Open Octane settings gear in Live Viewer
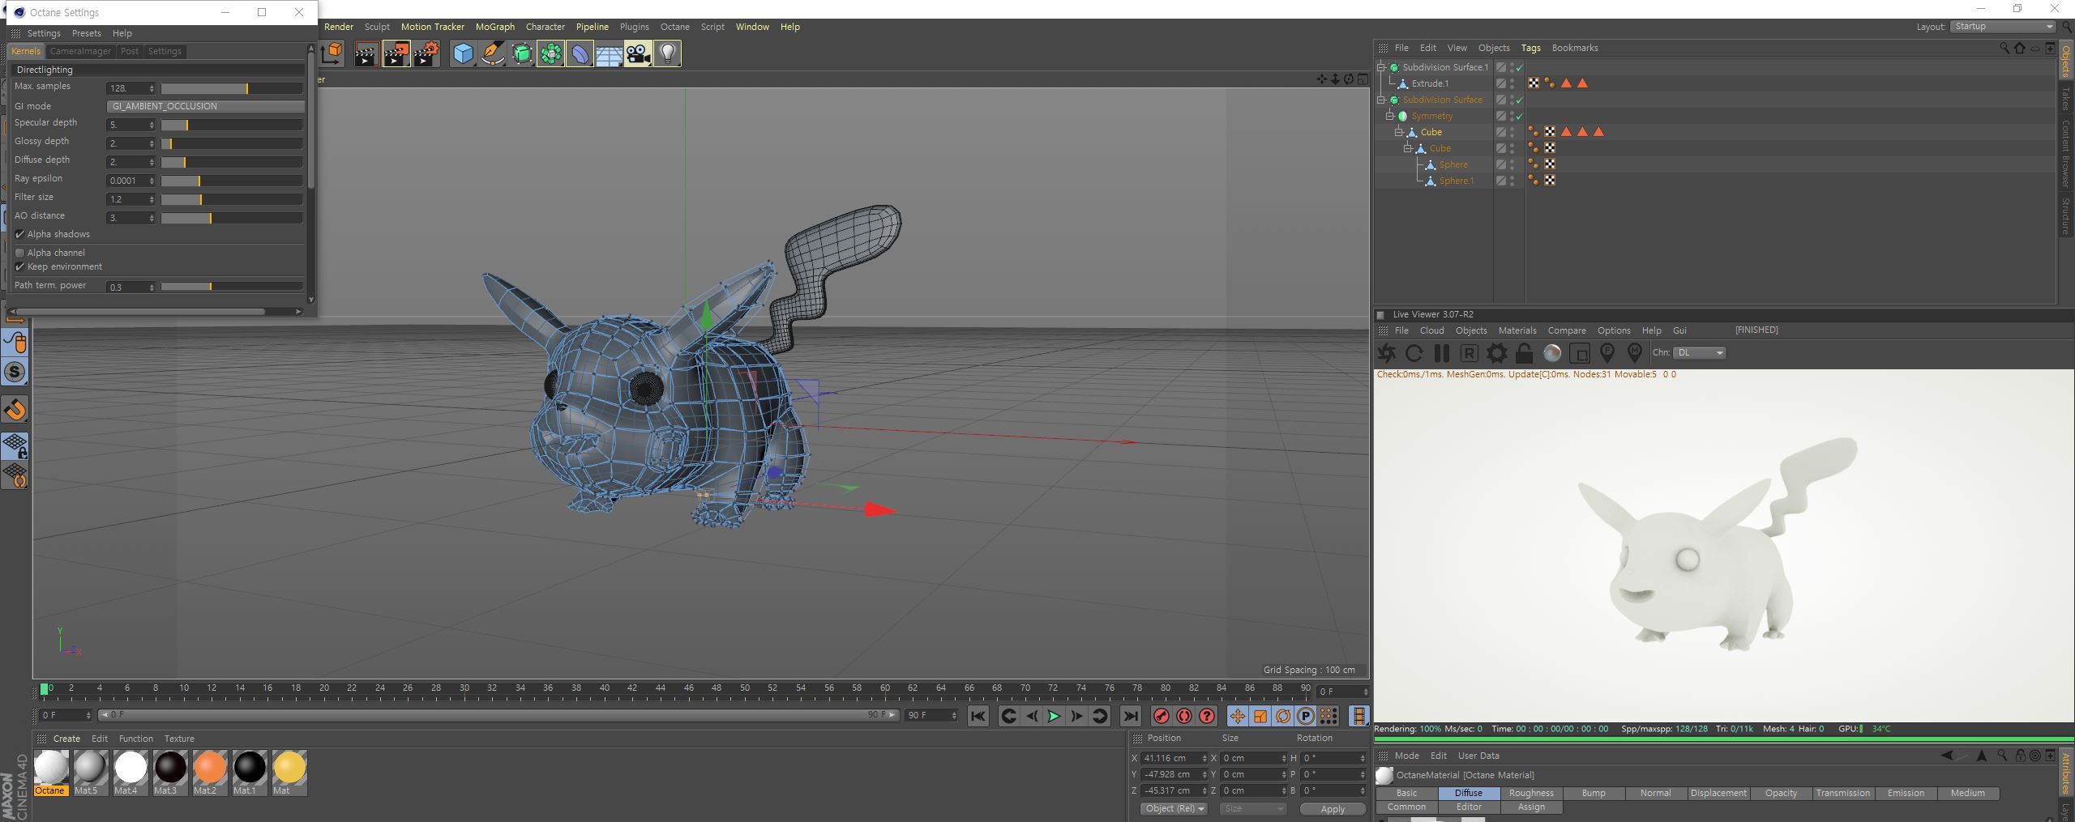2075x822 pixels. click(x=1496, y=353)
